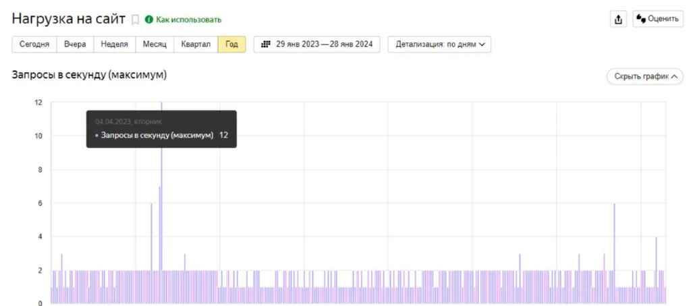
Task: Collapse the chart with 'Скрыть график'
Action: [645, 77]
